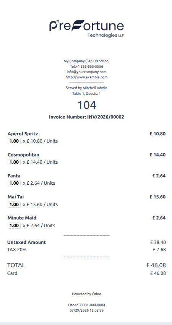The height and width of the screenshot is (325, 172).
Task: Click the Powered by Odoo text
Action: pos(86,294)
